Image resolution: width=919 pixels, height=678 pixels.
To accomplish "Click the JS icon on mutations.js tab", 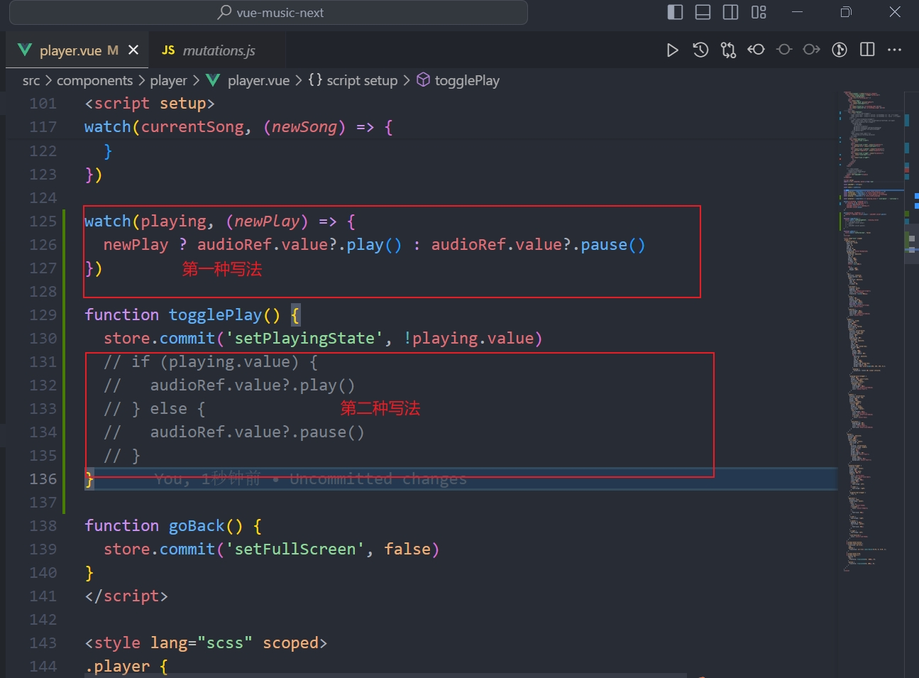I will point(168,50).
